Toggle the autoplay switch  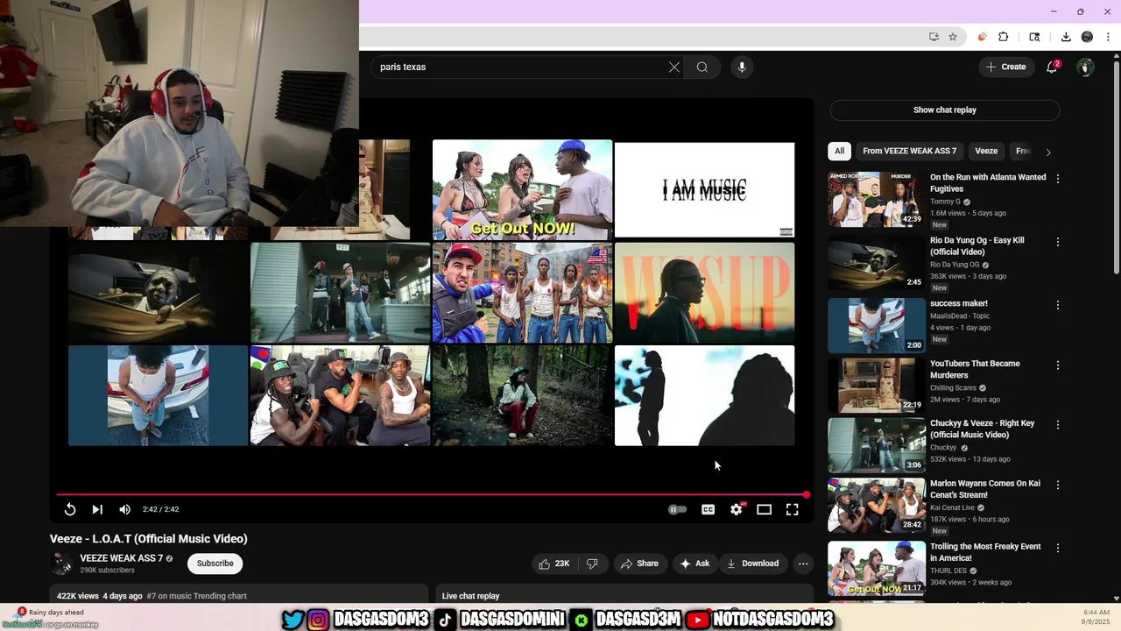coord(677,509)
